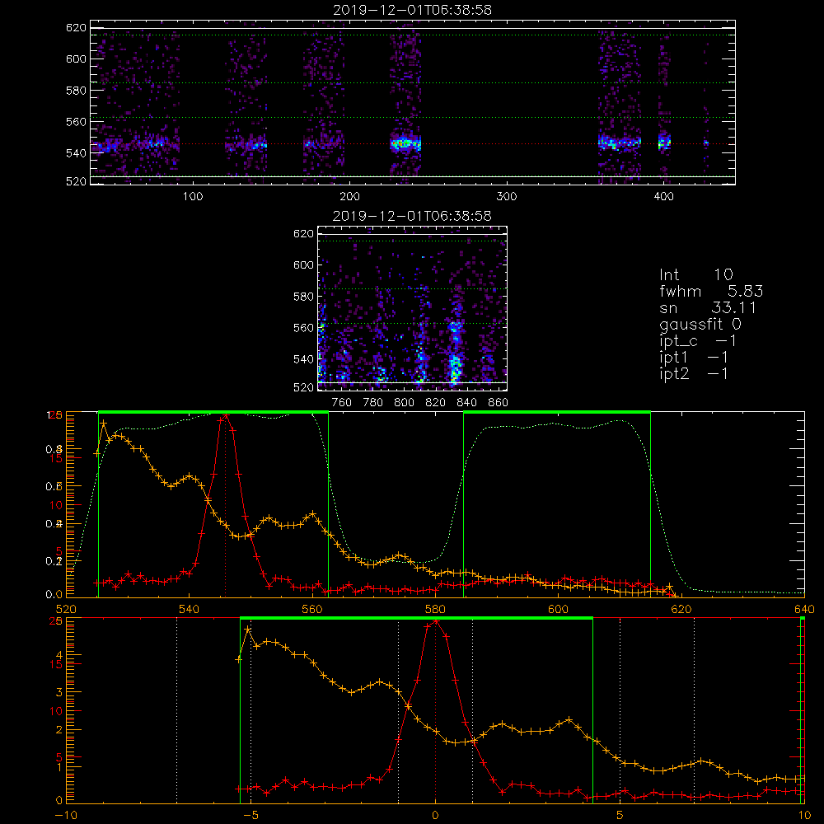Click x-axis label 200 on top spectrogram
Viewport: 824px width, 824px height.
[349, 197]
